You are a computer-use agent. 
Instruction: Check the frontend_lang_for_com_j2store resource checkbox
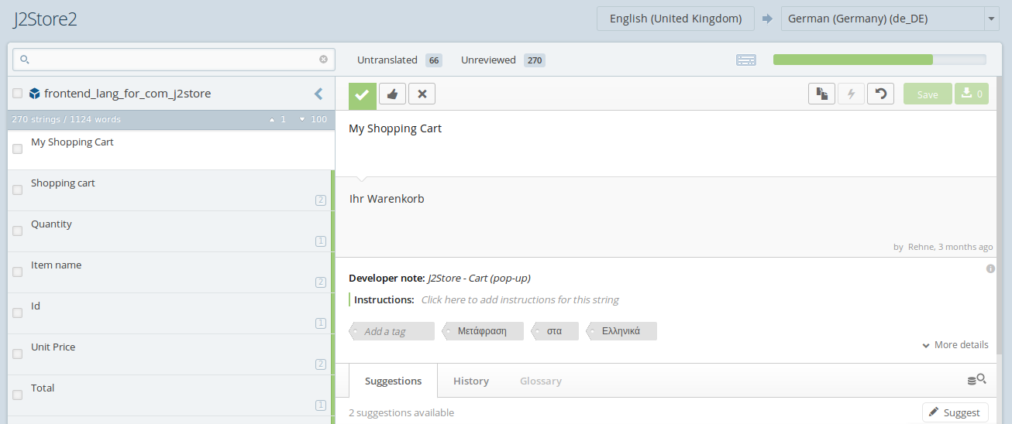17,94
